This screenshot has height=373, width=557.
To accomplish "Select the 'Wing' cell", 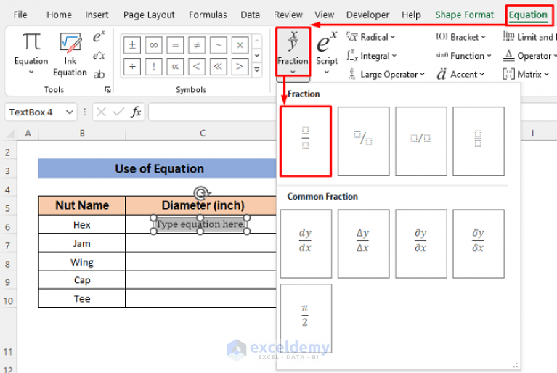I will (x=82, y=262).
